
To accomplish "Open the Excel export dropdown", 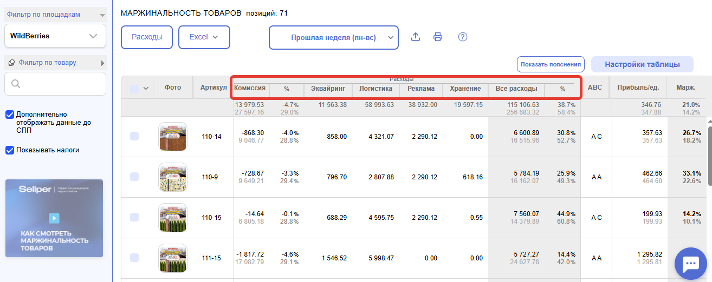I will pos(204,37).
